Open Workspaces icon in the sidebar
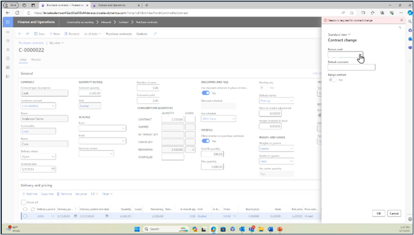Image resolution: width=414 pixels, height=235 pixels. click(x=7, y=67)
